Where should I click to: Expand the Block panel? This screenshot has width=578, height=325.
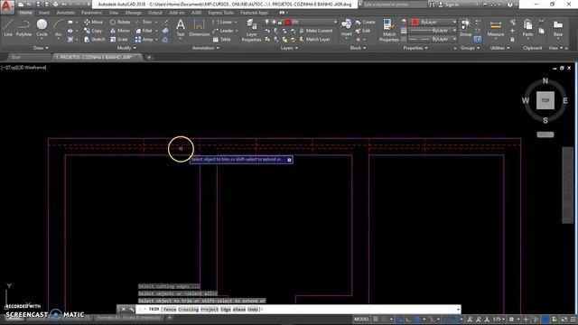point(358,48)
